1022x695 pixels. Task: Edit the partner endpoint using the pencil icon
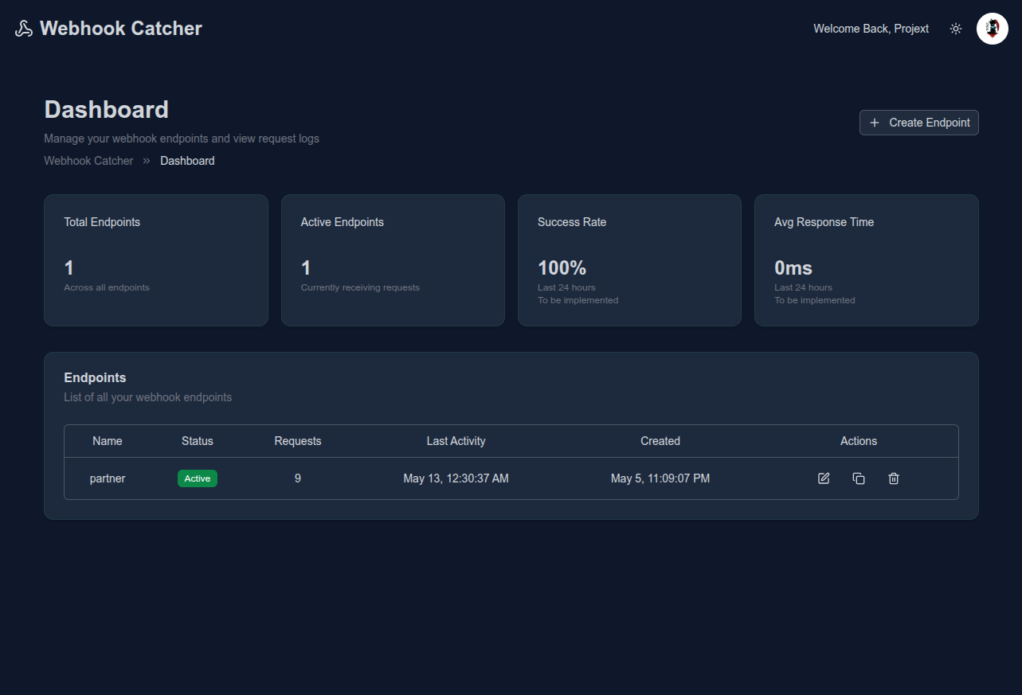coord(824,478)
